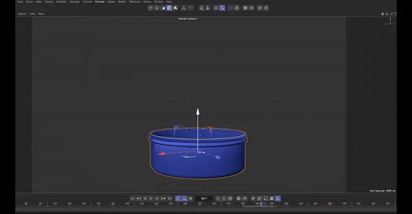Image resolution: width=412 pixels, height=214 pixels.
Task: Select the Edges mode icon in top toolbar
Action: coord(157,8)
